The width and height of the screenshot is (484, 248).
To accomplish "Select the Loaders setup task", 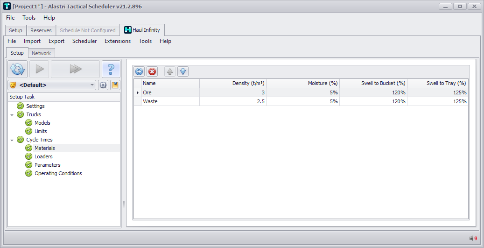I will click(43, 156).
